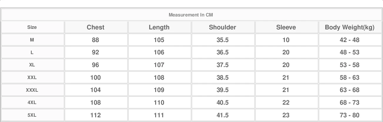
Task: Click the length value 107
Action: pos(159,65)
